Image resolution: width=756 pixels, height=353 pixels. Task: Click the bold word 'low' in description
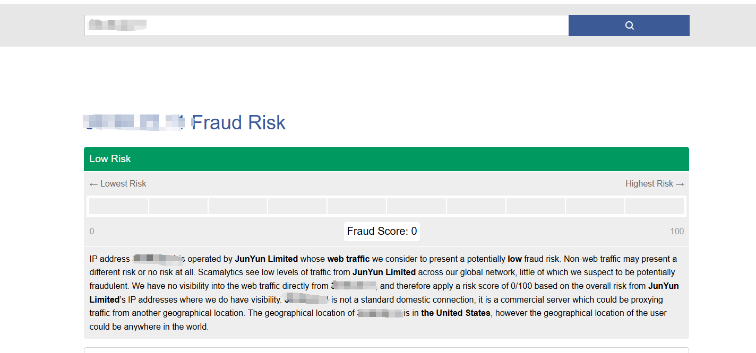[x=514, y=259]
